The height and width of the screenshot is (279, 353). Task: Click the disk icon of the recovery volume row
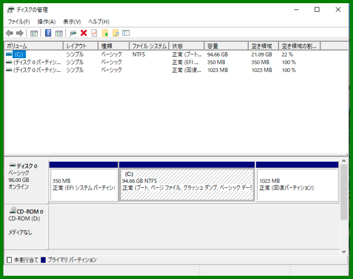point(9,70)
